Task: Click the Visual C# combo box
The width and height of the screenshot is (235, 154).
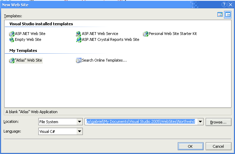Action: click(x=60, y=132)
